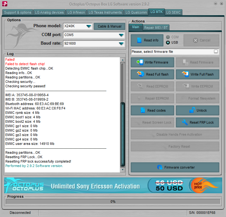The height and width of the screenshot is (217, 226).
Task: Click the log scrollbar down arrow
Action: pos(122,170)
